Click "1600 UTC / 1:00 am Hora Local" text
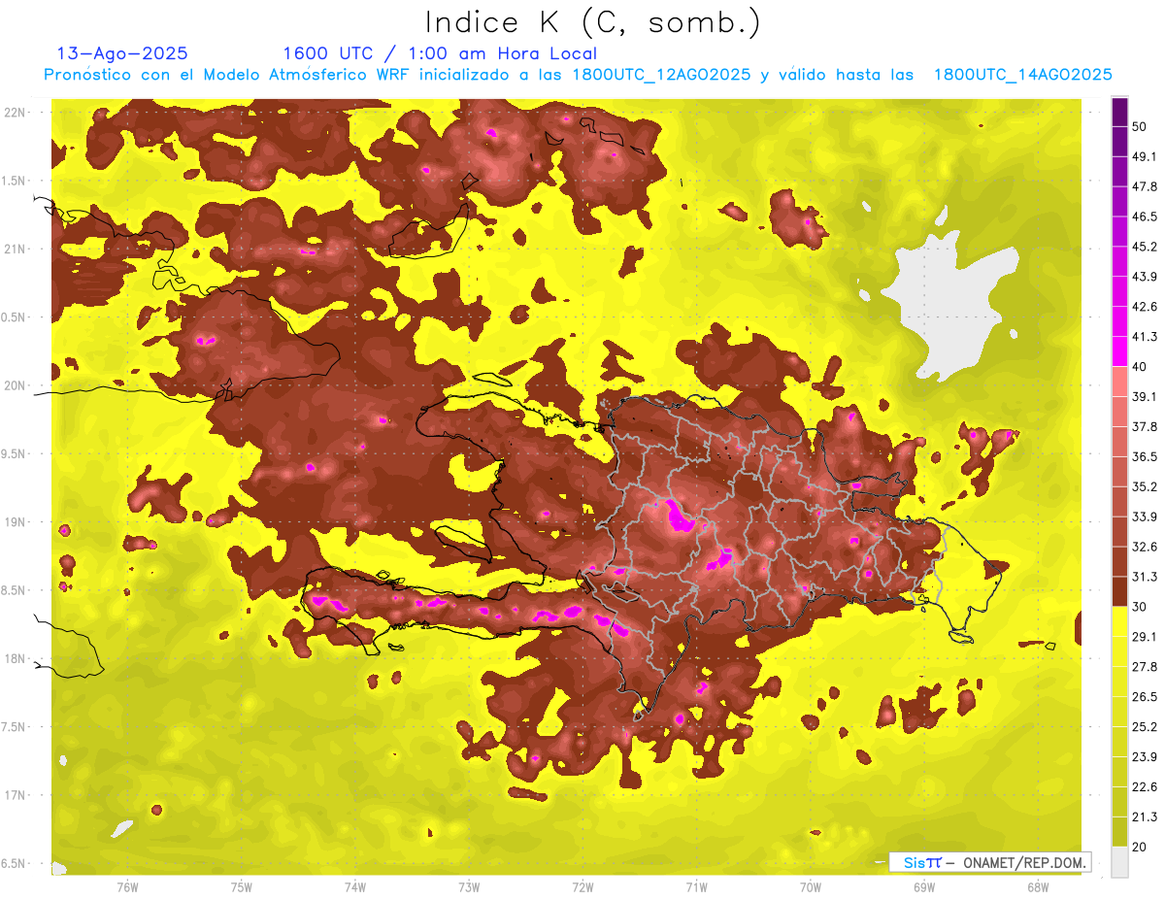Image resolution: width=1165 pixels, height=900 pixels. (x=440, y=53)
